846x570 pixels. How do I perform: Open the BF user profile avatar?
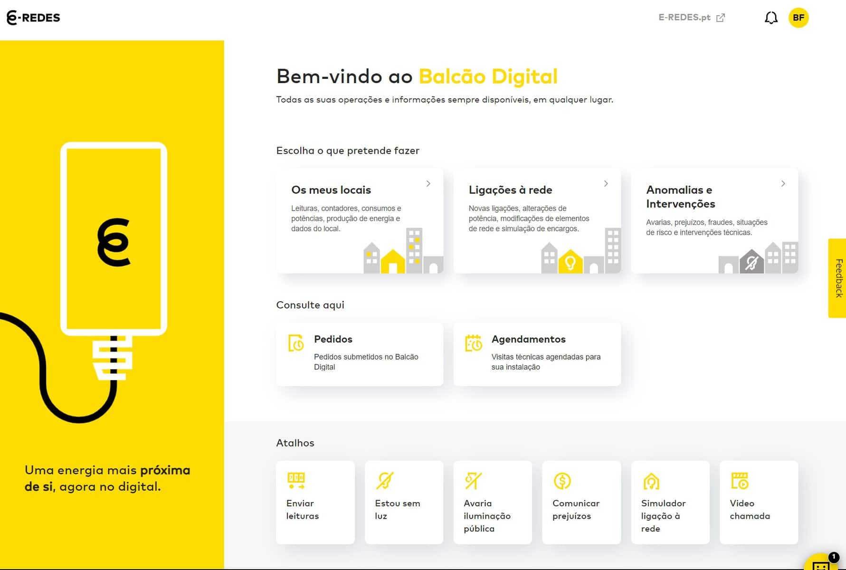click(798, 18)
